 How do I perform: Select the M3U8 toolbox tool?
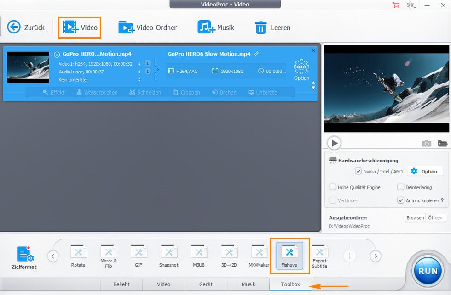(x=199, y=256)
